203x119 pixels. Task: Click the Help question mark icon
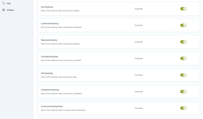coord(3,3)
